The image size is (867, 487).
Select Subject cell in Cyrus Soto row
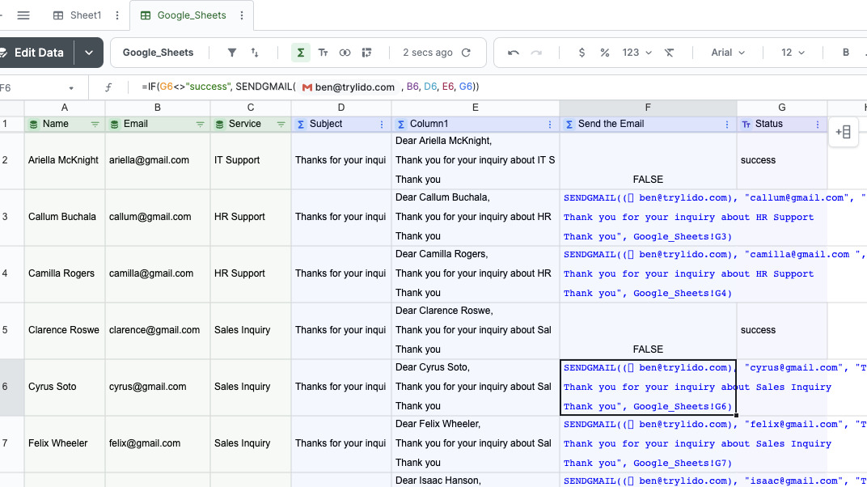click(341, 387)
